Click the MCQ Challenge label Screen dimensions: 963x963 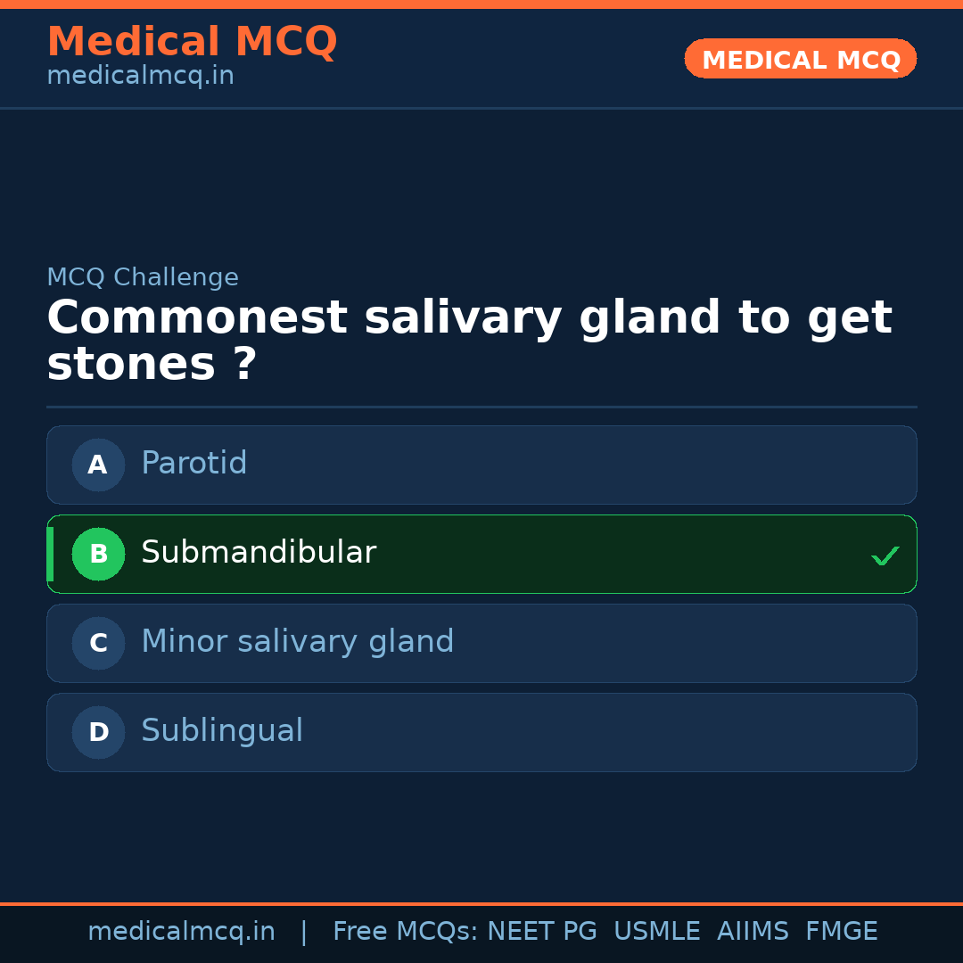click(x=143, y=277)
